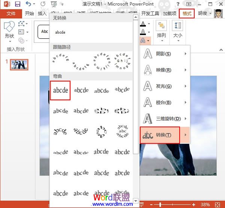The image size is (225, 208).
Task: Open the 胡俊 account dropdown
Action: [x=205, y=14]
